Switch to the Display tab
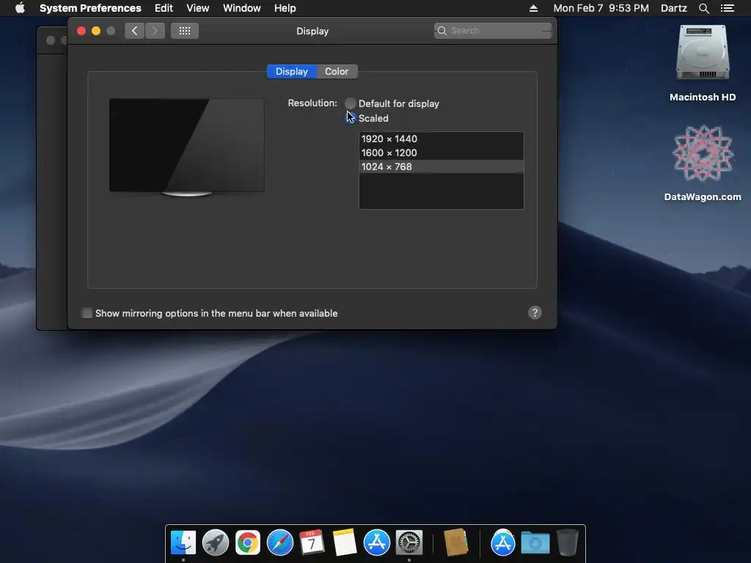The width and height of the screenshot is (751, 563). 292,71
